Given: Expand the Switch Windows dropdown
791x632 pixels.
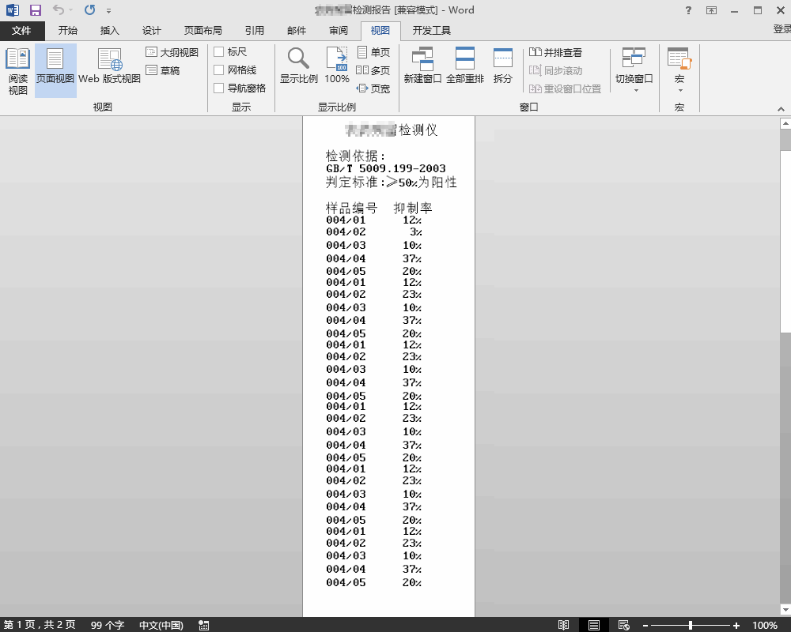Looking at the screenshot, I should click(634, 90).
